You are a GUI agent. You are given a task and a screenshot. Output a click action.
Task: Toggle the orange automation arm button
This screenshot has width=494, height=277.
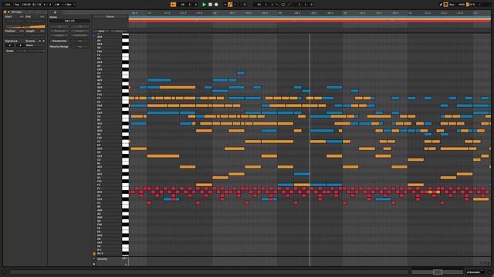point(230,5)
